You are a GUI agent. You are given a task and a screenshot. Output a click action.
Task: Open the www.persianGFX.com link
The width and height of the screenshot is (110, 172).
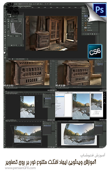coord(20,168)
